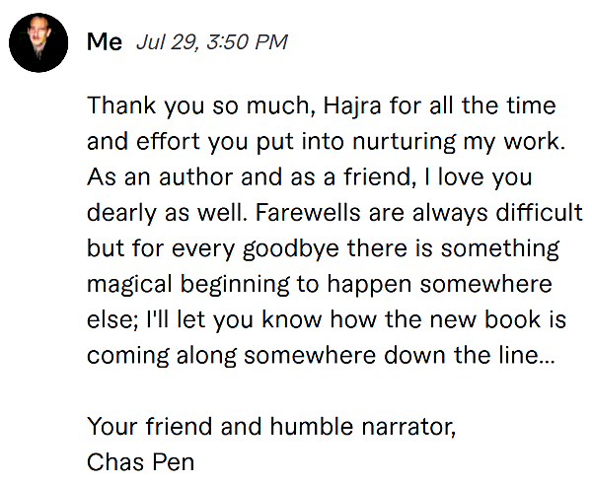Open the sender's round profile avatar

[x=38, y=42]
